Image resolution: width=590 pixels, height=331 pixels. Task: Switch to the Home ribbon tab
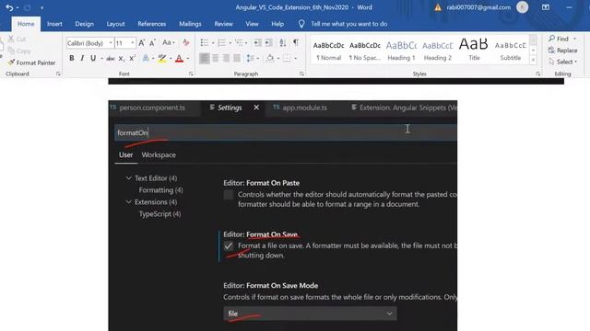[26, 24]
